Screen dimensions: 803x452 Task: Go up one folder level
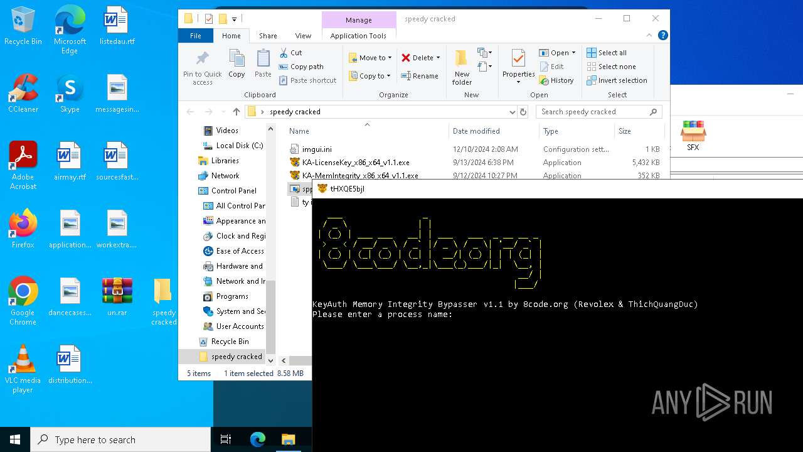tap(236, 112)
